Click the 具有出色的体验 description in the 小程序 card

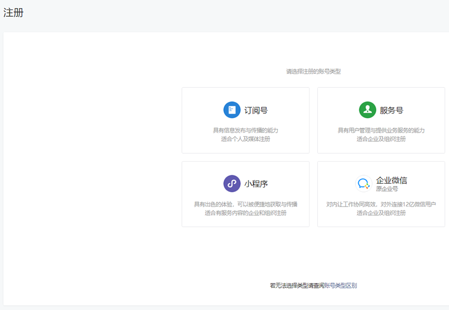pyautogui.click(x=245, y=204)
